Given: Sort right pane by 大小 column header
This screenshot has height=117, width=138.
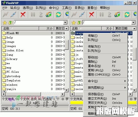Looking at the screenshot, I should click(108, 29).
